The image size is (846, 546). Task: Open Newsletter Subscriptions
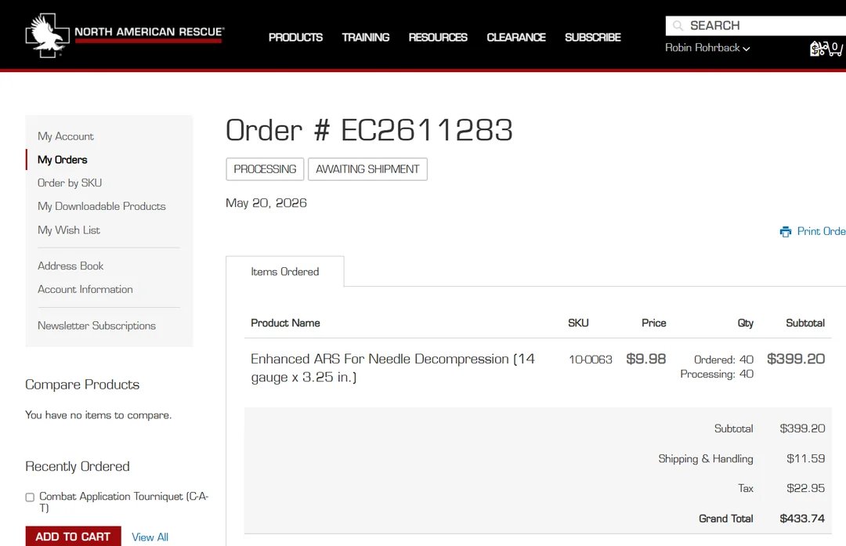[x=96, y=326]
